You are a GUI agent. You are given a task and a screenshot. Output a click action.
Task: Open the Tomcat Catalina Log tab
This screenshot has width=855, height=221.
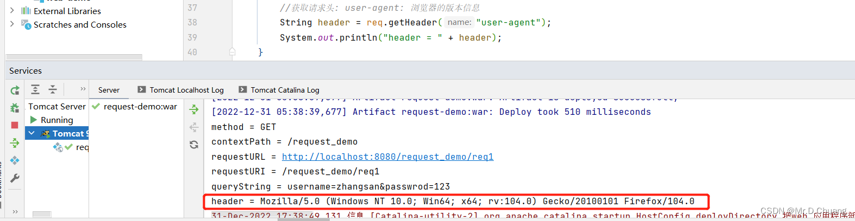[279, 90]
